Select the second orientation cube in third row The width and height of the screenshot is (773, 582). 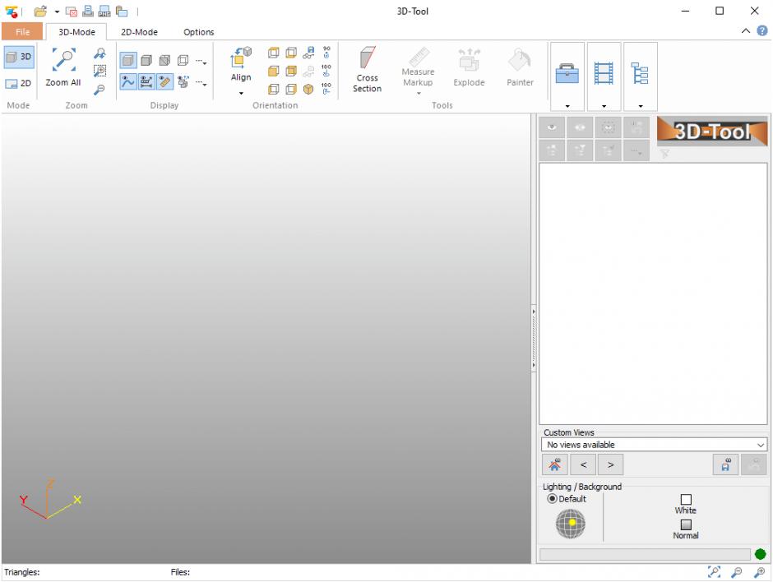click(x=291, y=90)
